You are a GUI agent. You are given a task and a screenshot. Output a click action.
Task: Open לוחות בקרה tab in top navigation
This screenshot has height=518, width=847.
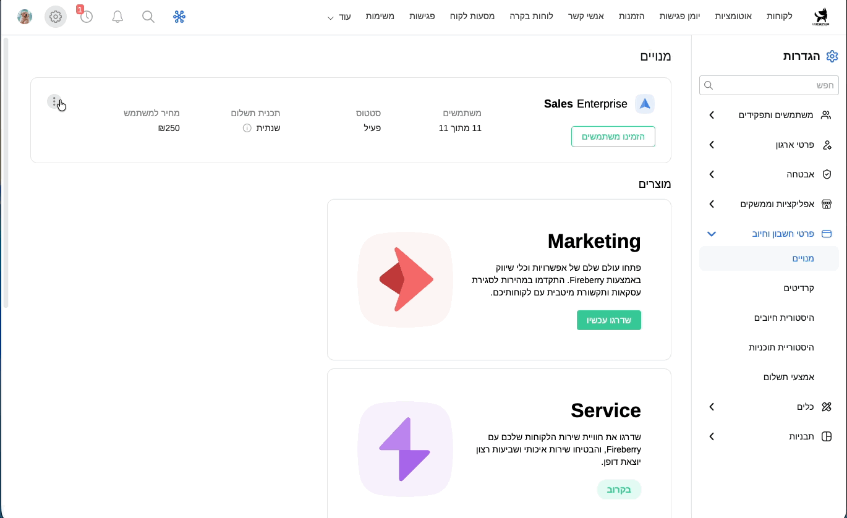point(531,16)
